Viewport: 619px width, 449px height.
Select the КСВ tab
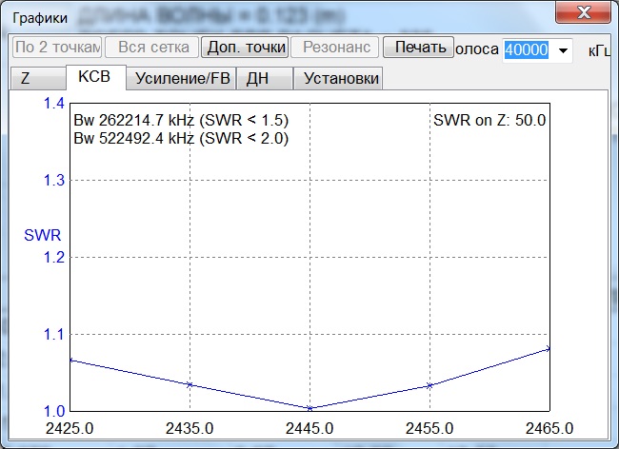pos(96,77)
